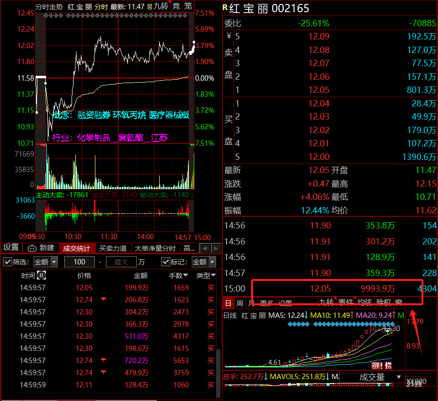Toggle the 九转 indicator on the intraday chart
438x401 pixels.
[x=160, y=7]
